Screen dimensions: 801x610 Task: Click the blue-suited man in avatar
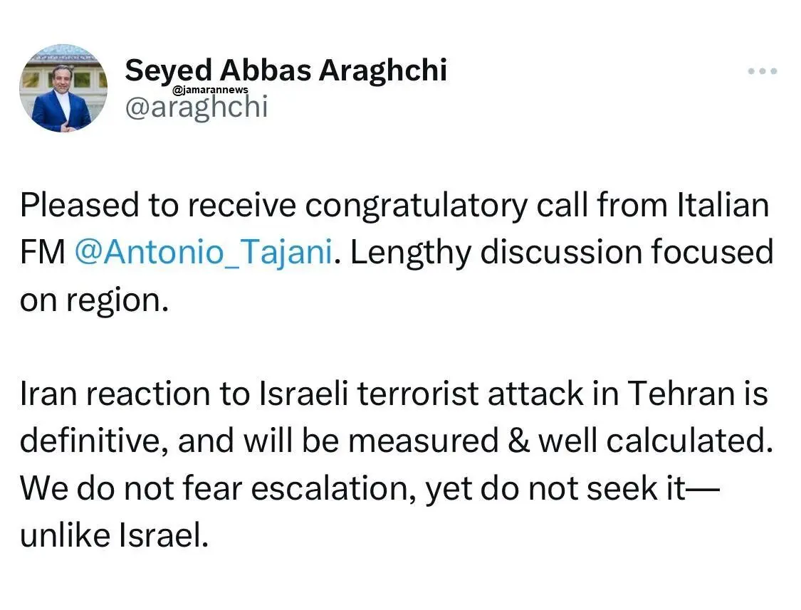pyautogui.click(x=61, y=102)
